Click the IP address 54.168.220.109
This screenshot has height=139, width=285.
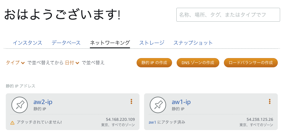(x=120, y=119)
